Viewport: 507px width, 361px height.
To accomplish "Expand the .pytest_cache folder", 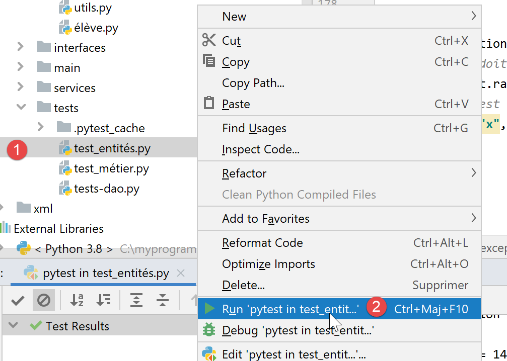I will point(41,128).
